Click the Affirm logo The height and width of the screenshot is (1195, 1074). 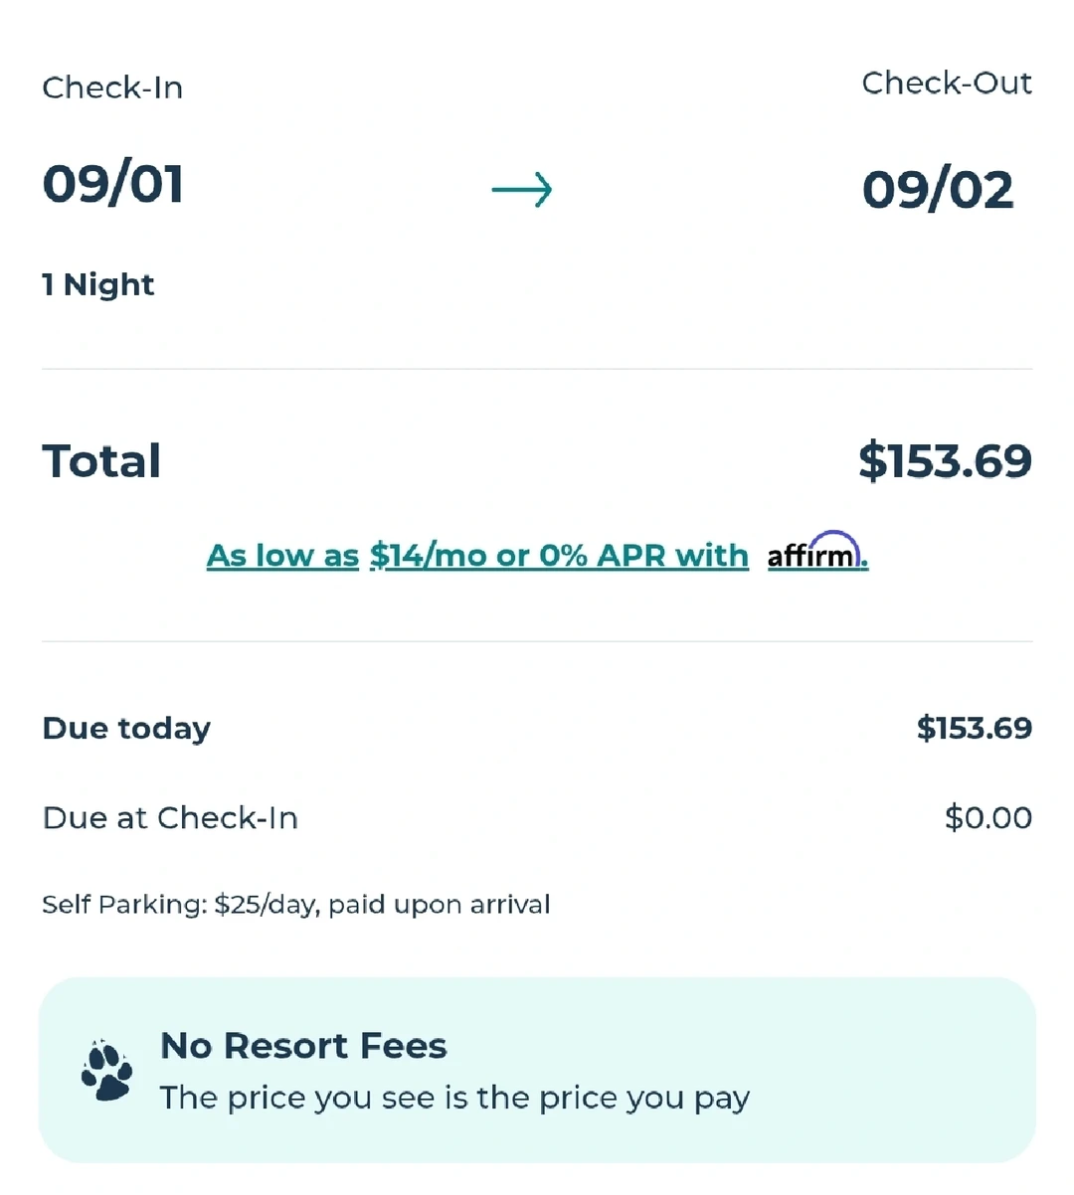click(815, 553)
